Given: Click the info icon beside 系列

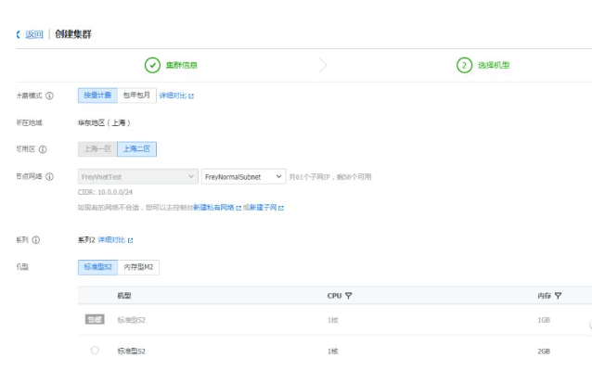Looking at the screenshot, I should [x=36, y=239].
